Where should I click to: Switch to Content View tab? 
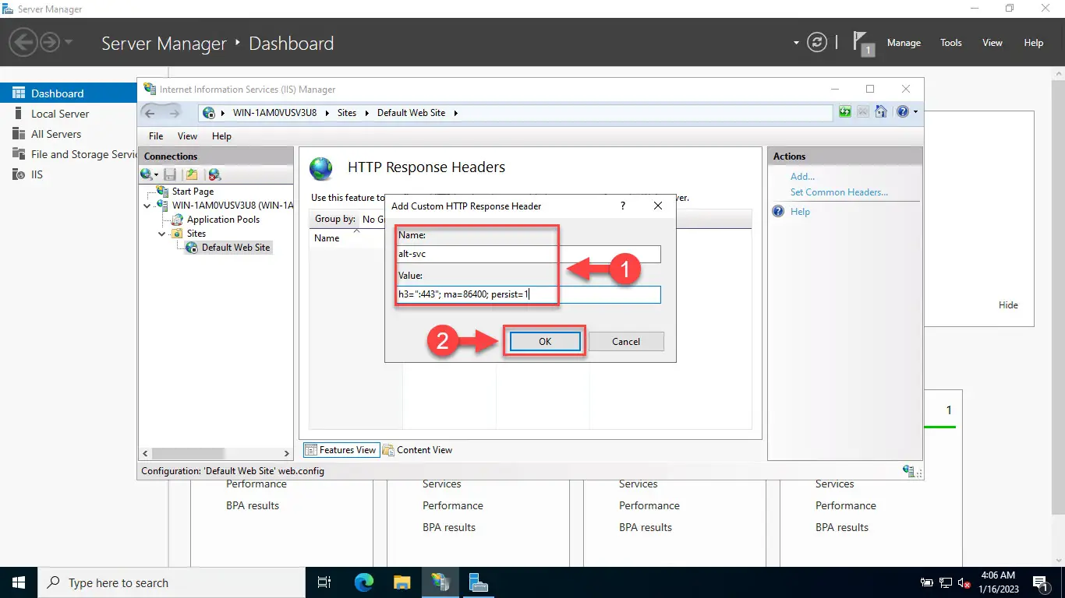click(x=417, y=450)
